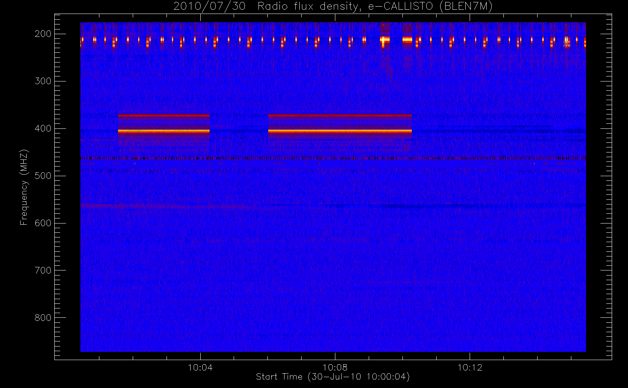Click the 600 frequency tick label
The width and height of the screenshot is (628, 388).
(43, 223)
